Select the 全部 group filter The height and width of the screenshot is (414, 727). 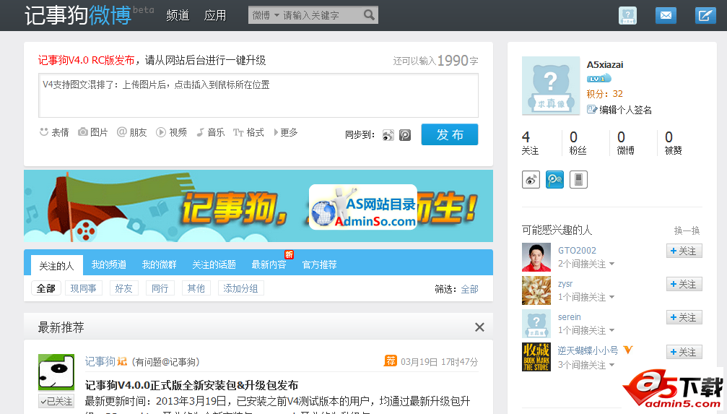tap(46, 288)
